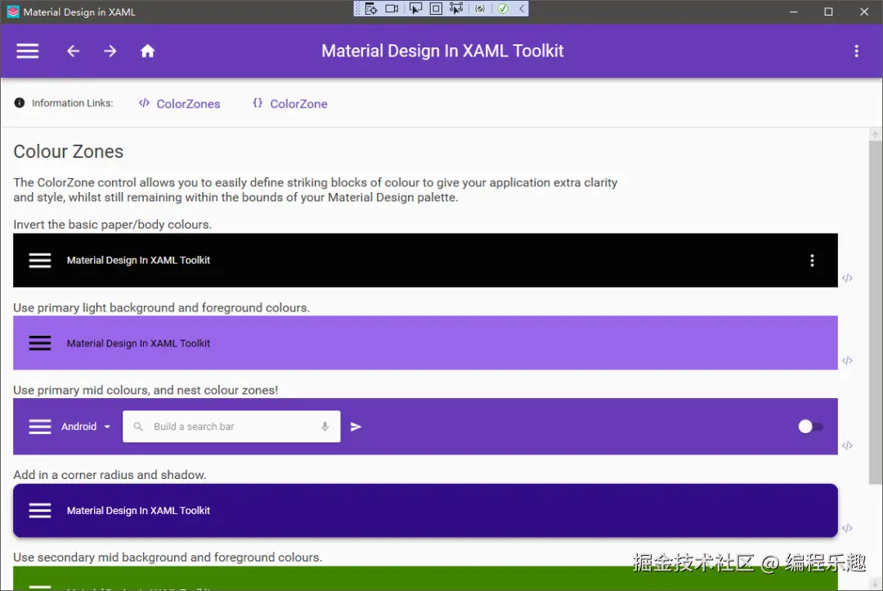
Task: Click the scrollbar up arrow
Action: click(x=875, y=134)
